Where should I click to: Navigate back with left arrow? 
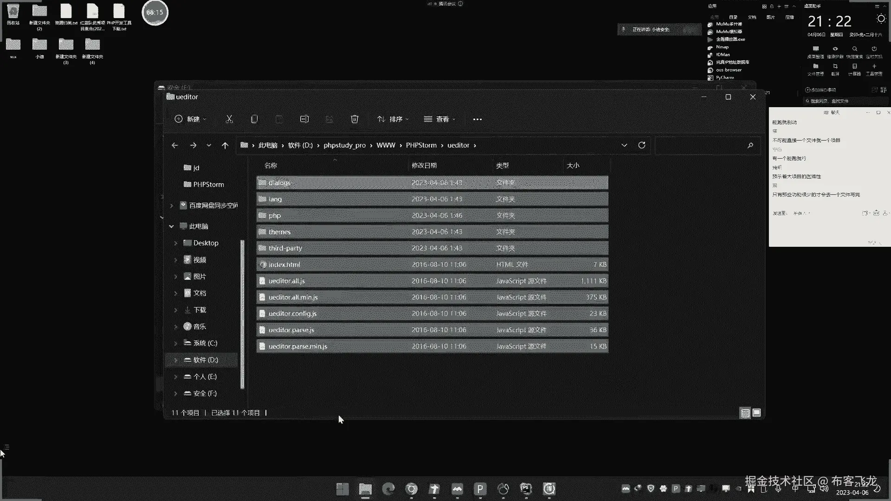coord(175,145)
